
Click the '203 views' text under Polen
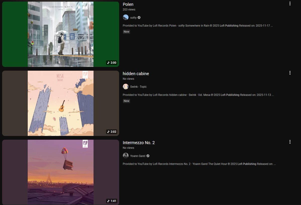pos(129,9)
